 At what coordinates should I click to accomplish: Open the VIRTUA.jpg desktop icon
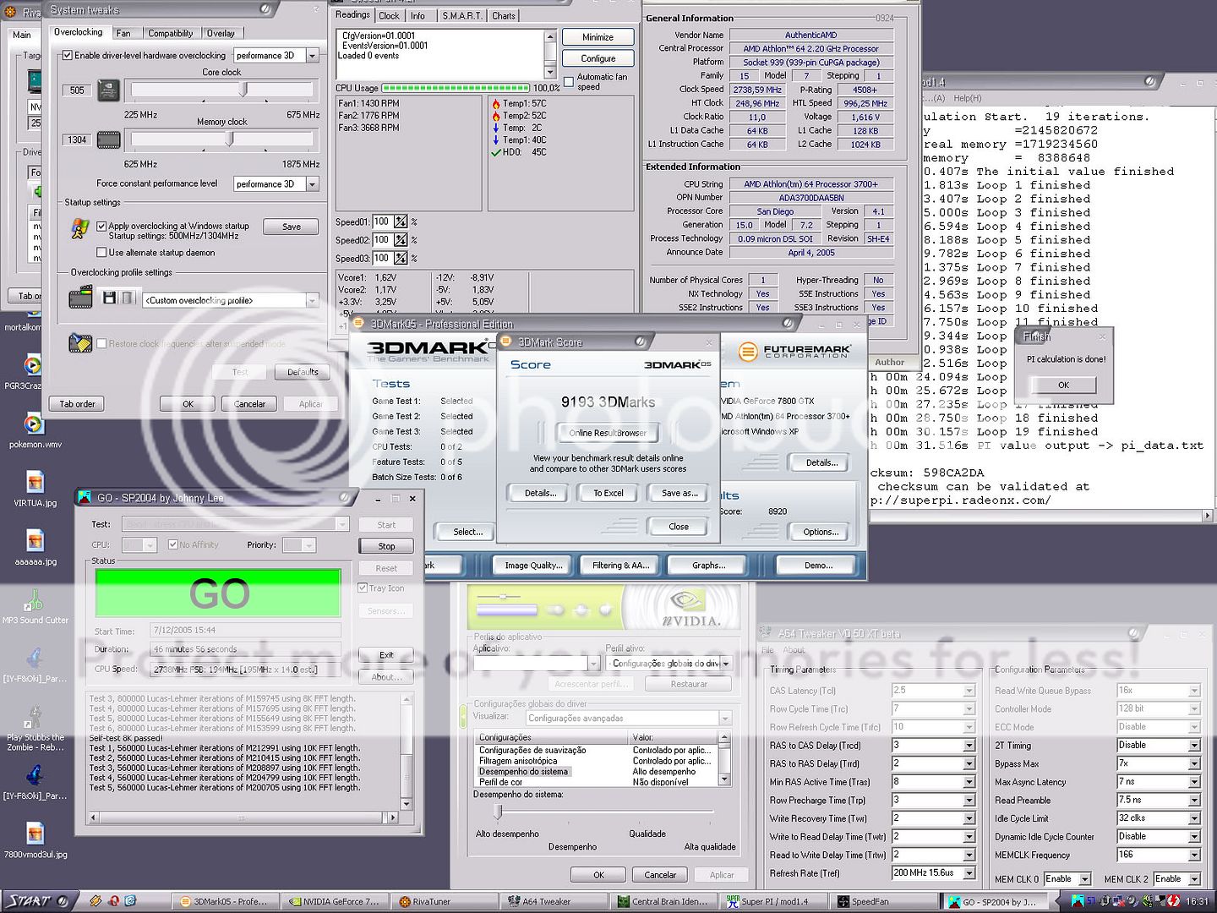click(x=35, y=482)
